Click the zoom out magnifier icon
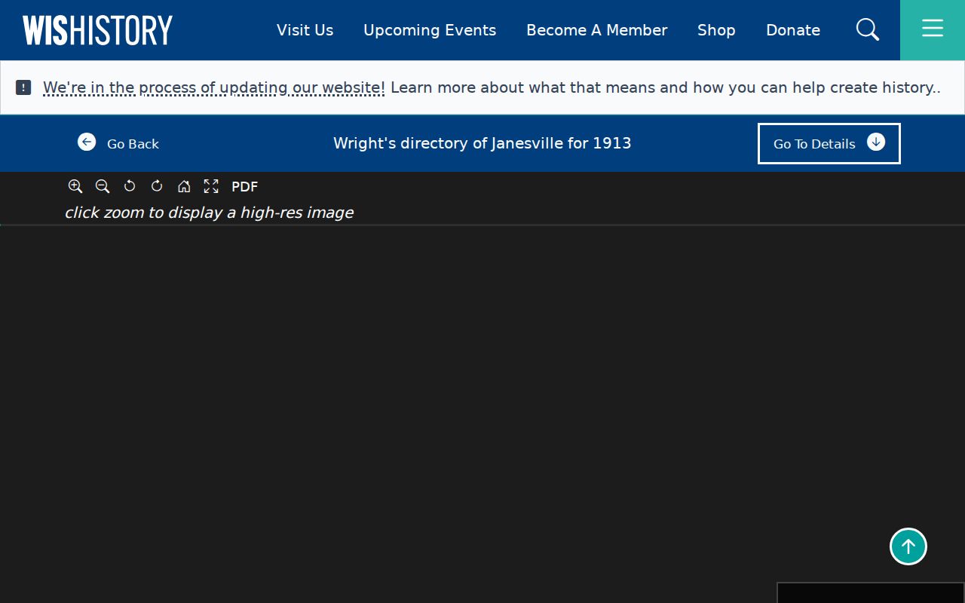 [x=103, y=186]
